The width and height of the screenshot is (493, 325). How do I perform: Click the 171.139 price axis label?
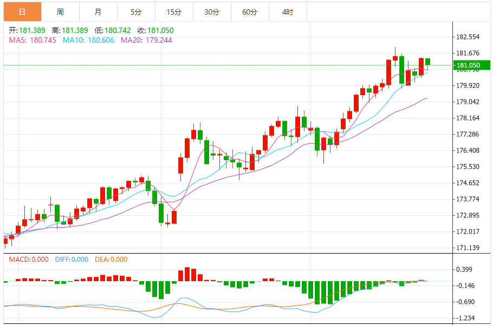click(468, 248)
